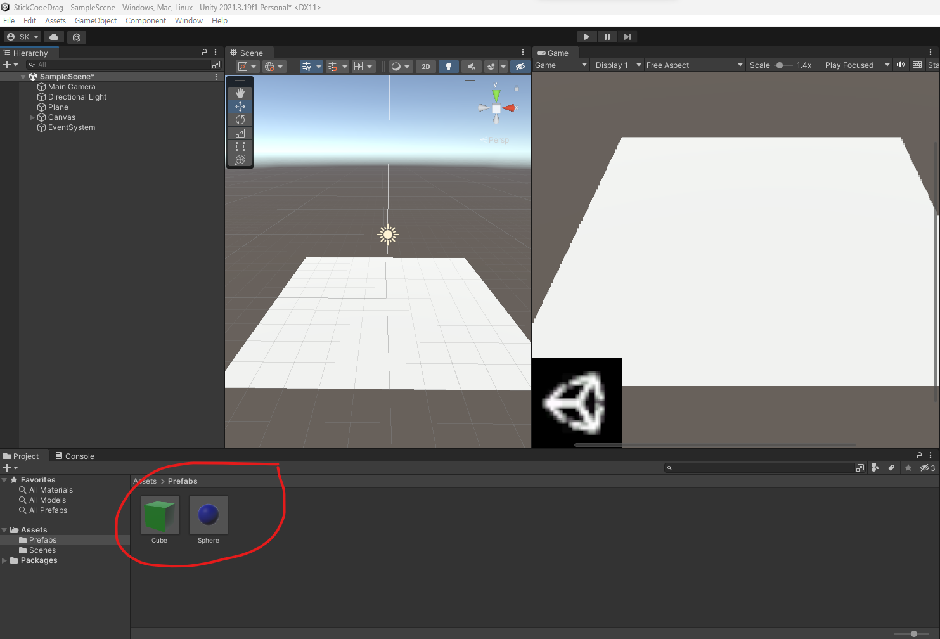Open Play Focused dropdown
940x639 pixels.
(857, 65)
